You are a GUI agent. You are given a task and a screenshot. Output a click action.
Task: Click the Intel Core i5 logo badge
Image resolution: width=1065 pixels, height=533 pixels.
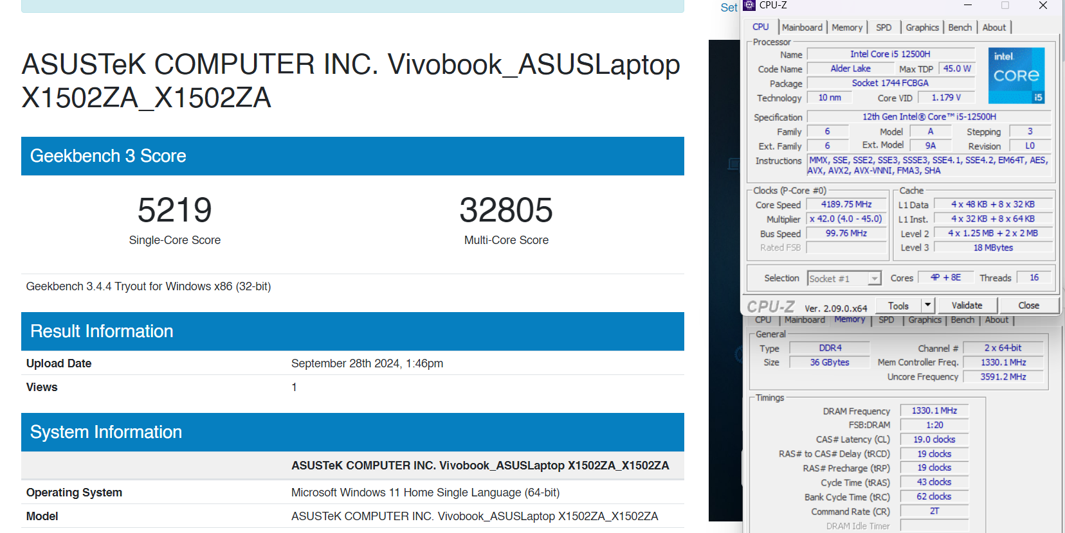pos(1016,75)
